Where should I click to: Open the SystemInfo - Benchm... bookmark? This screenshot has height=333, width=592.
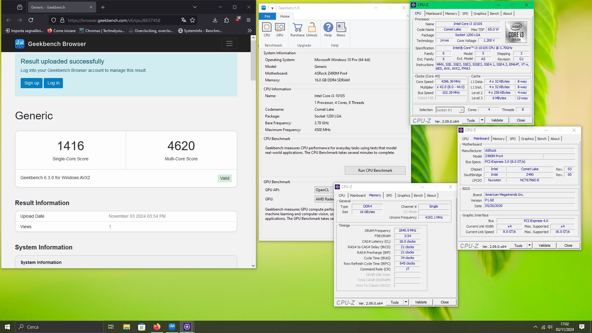pos(200,31)
